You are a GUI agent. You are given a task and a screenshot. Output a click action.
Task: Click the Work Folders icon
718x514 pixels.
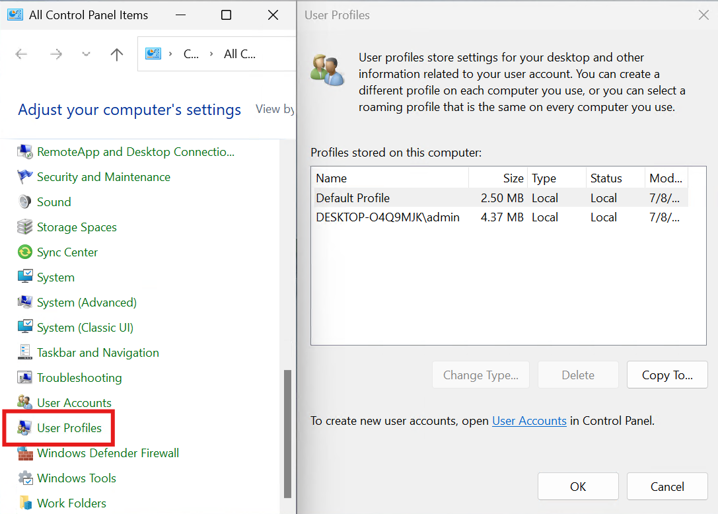point(24,503)
